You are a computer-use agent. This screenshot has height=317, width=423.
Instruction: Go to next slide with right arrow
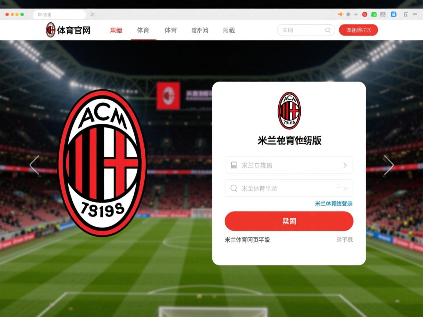coord(388,165)
